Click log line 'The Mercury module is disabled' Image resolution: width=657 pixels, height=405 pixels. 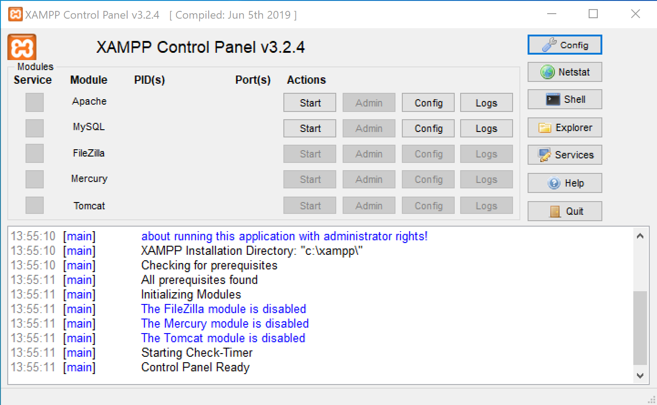pyautogui.click(x=225, y=324)
